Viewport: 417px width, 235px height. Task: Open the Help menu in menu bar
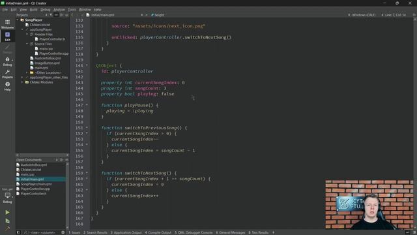tap(98, 9)
